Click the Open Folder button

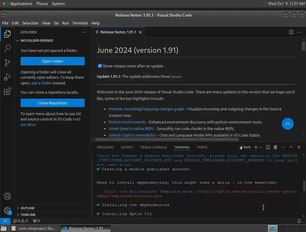(x=53, y=61)
